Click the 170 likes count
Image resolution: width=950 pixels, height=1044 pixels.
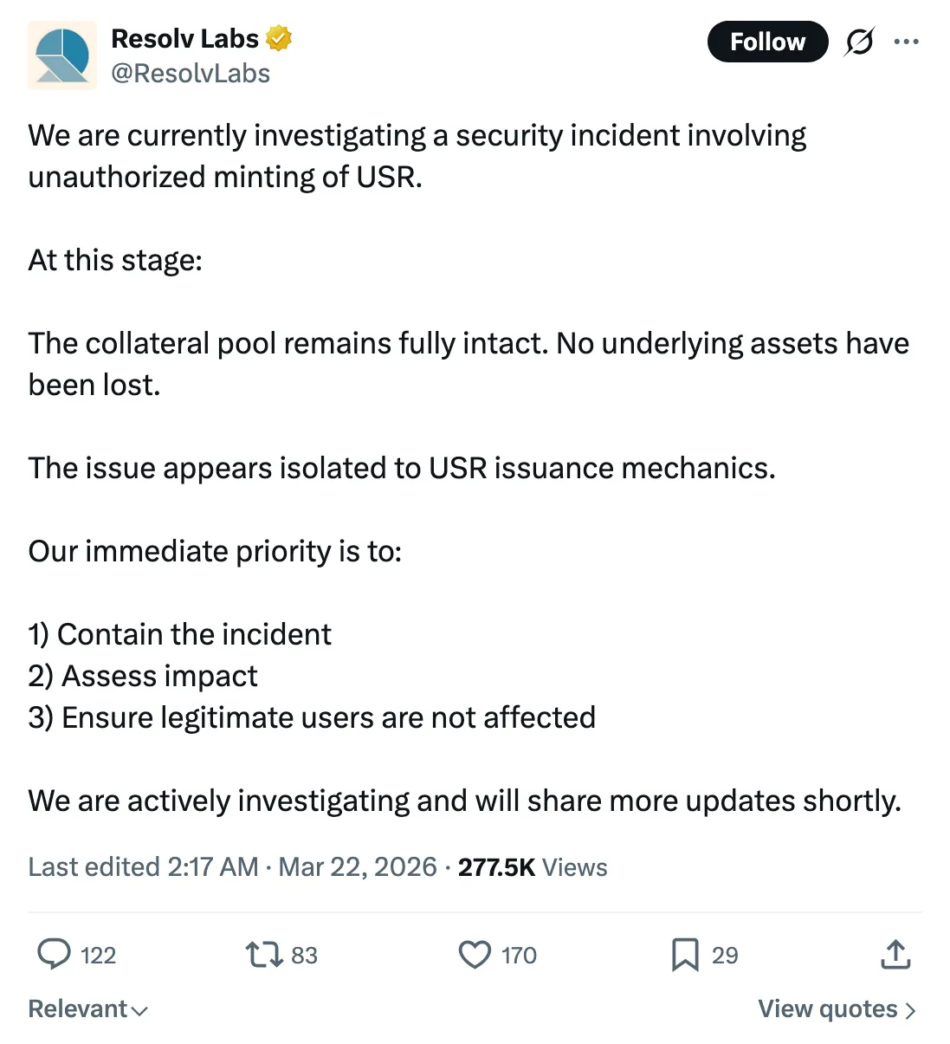coord(519,956)
